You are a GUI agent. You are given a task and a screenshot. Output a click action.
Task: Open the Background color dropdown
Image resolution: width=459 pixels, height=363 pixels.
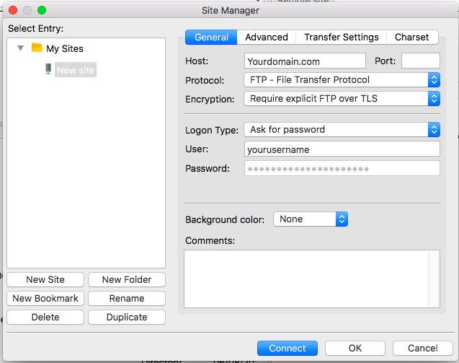coord(311,219)
